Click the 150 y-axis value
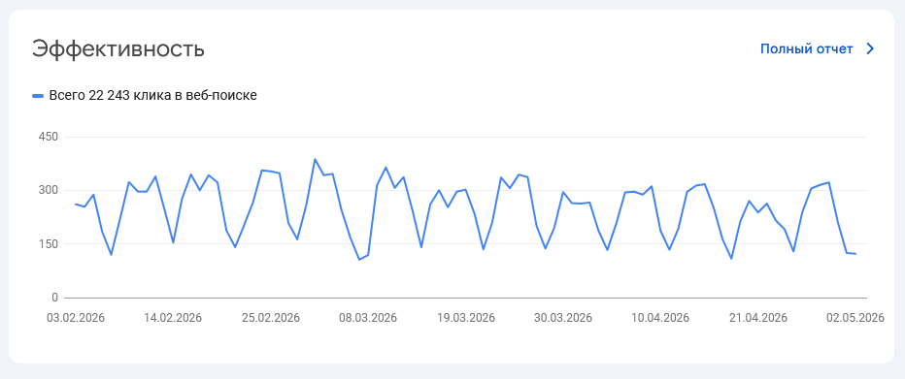 (x=49, y=244)
